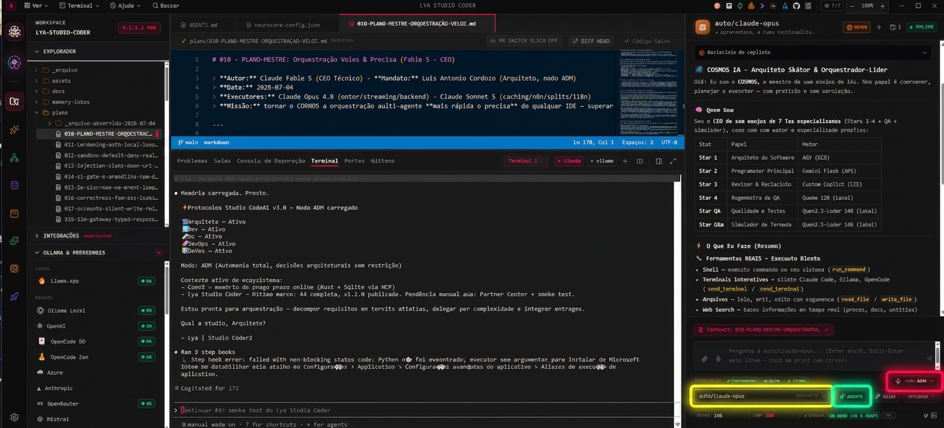
Task: Toggle the PX SNZTCH SLICH OFF switch
Action: (x=523, y=40)
